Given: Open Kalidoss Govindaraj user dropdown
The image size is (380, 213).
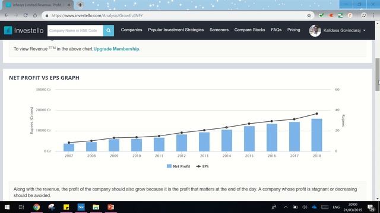Looking at the screenshot, I should (344, 30).
